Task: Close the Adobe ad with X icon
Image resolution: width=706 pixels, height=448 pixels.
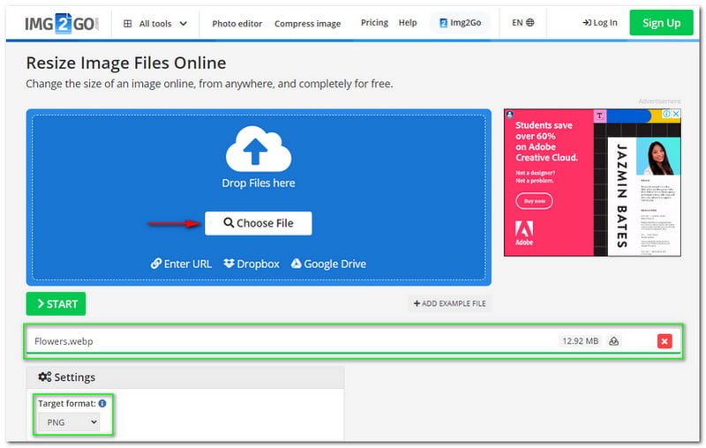Action: 676,115
